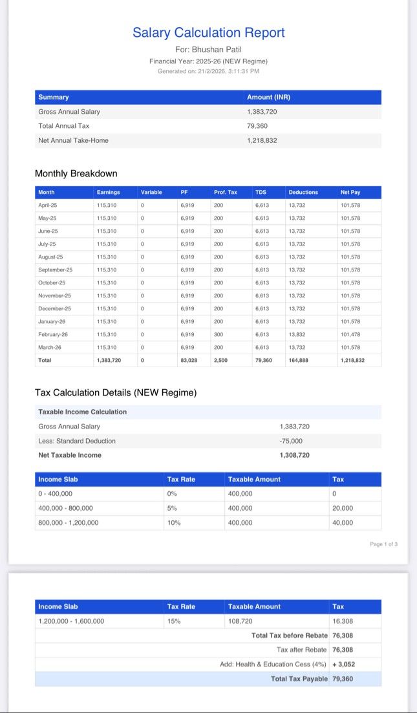Image resolution: width=417 pixels, height=713 pixels.
Task: Select the Net Pay column header
Action: [x=350, y=193]
